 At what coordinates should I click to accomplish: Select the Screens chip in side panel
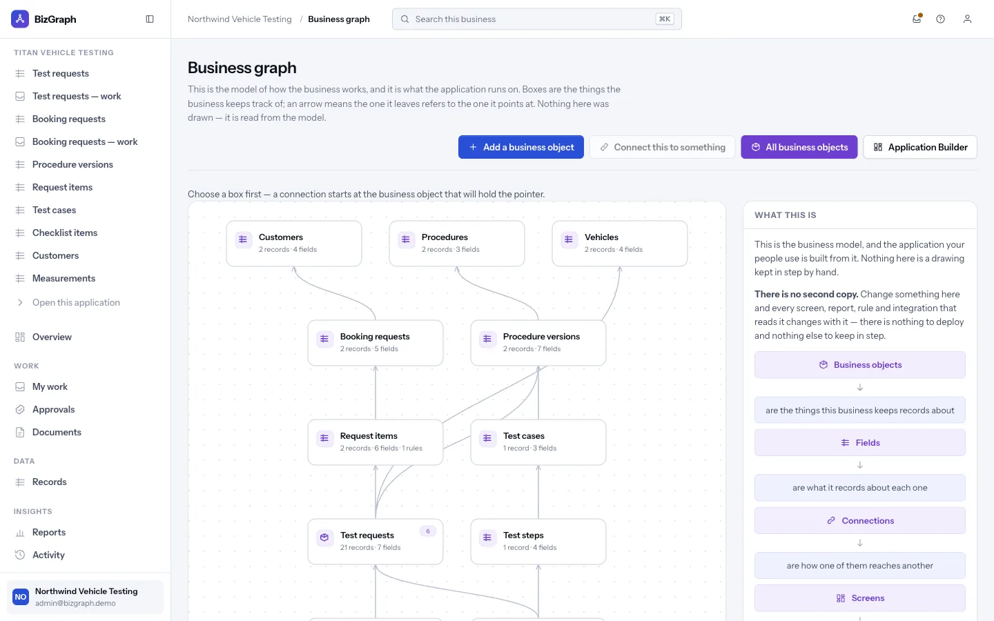pos(860,598)
